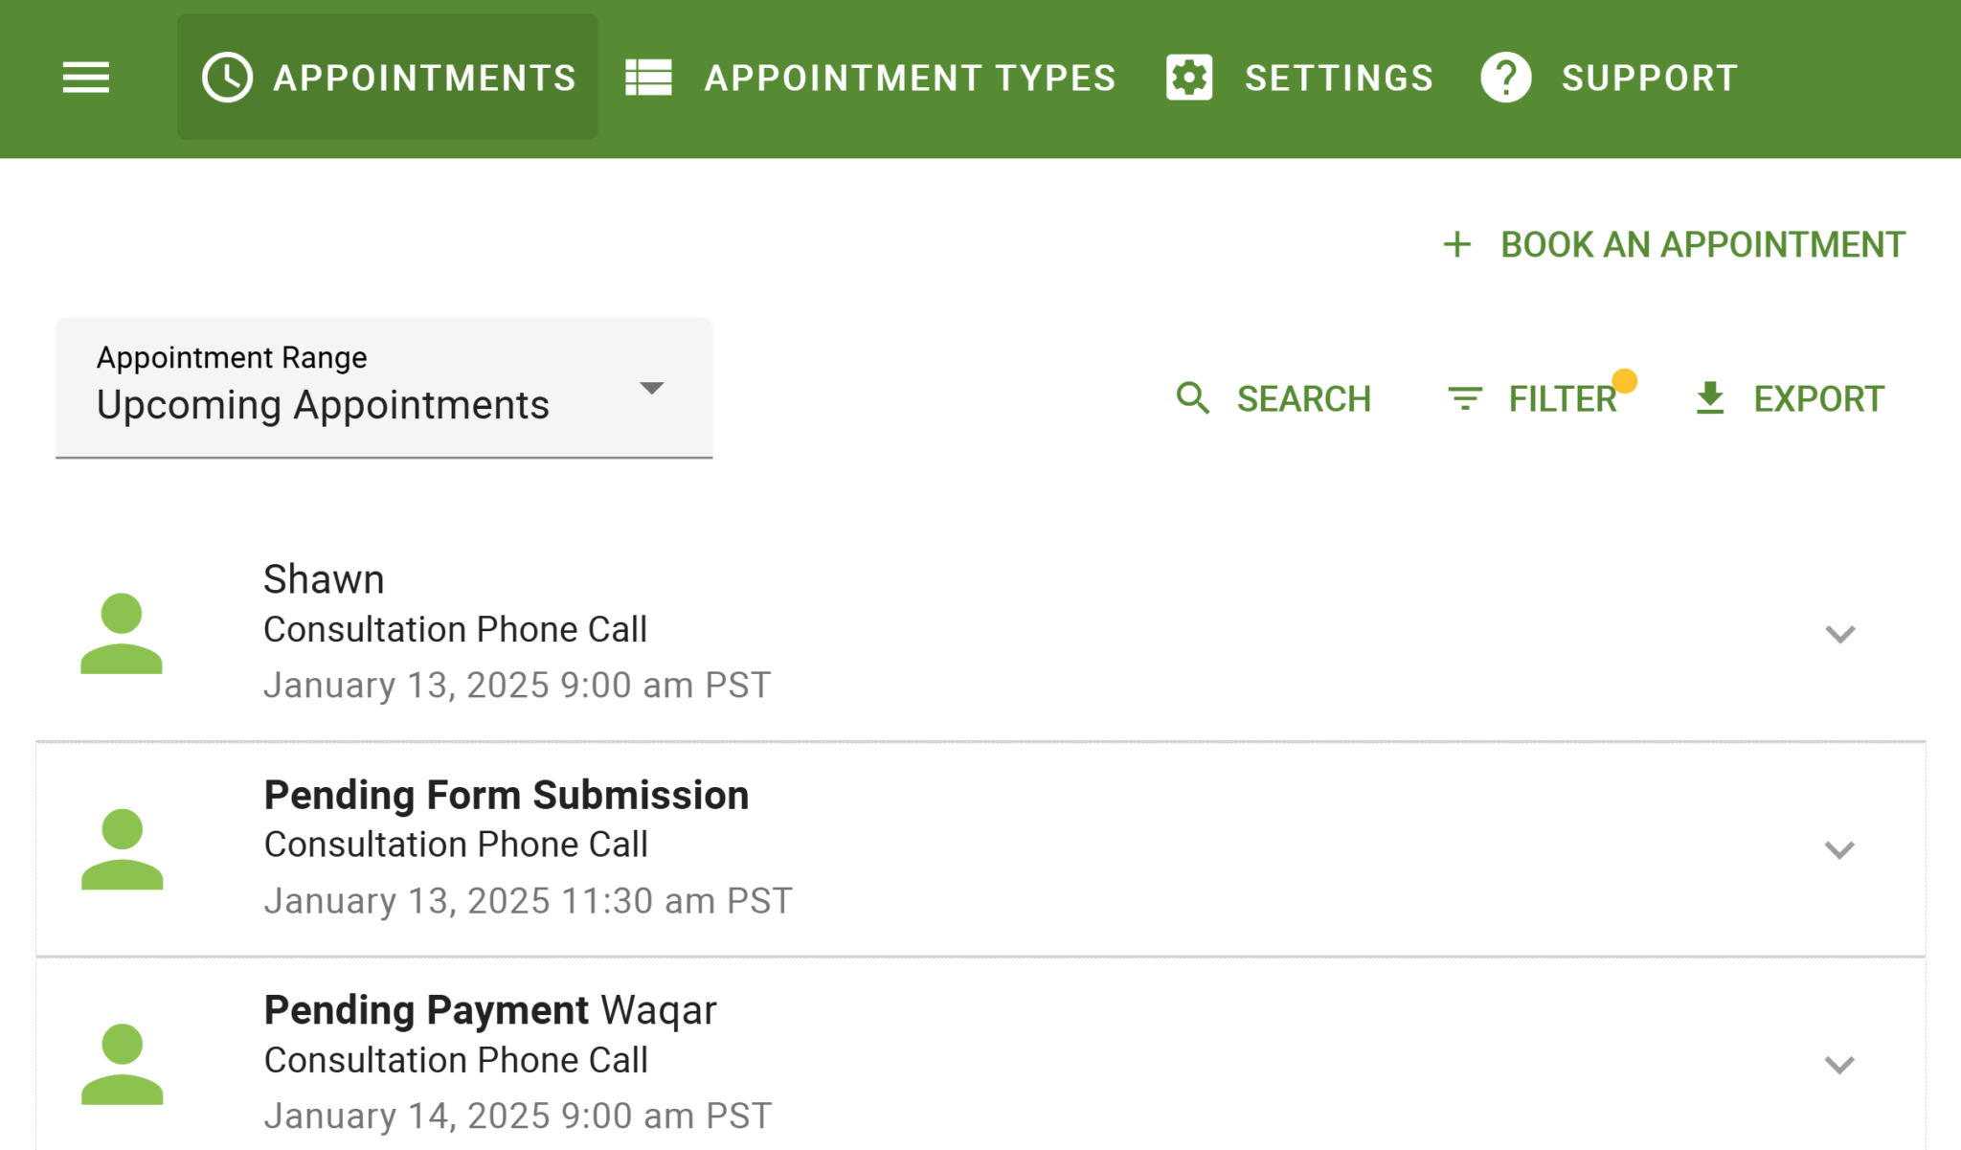Click Shawn's profile avatar icon

[x=122, y=631]
